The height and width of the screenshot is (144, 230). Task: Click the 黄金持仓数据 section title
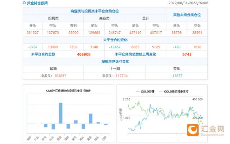37,3
